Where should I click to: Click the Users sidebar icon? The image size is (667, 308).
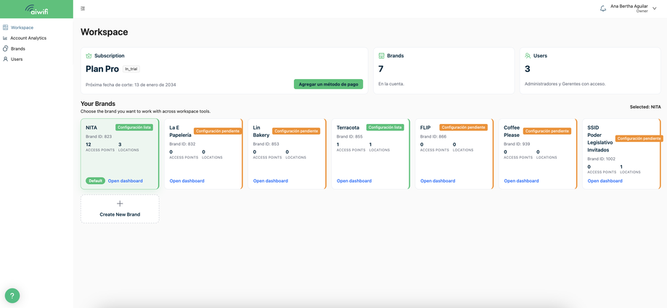coord(6,59)
